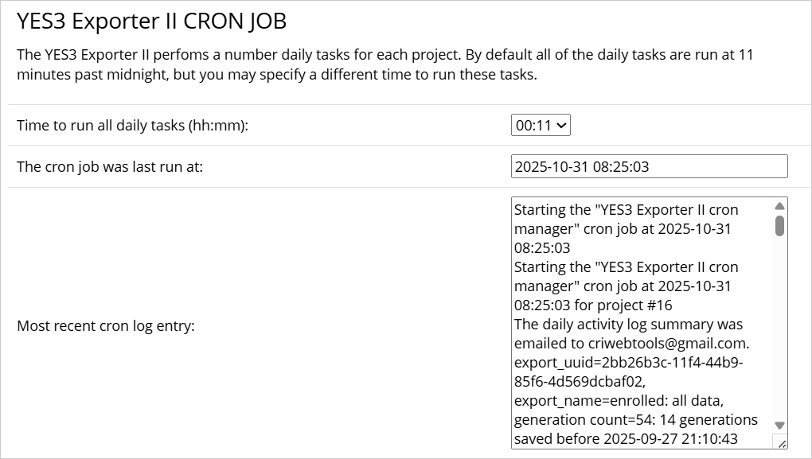Screen dimensions: 812x459
Task: Click "The daily activity log summary was" line
Action: tap(628, 325)
